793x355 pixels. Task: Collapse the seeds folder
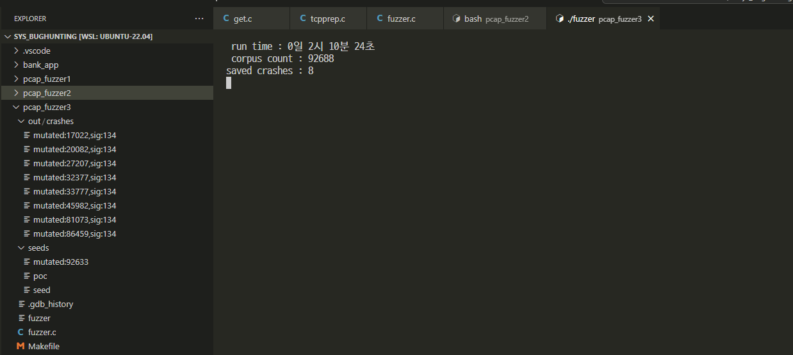[107, 248]
